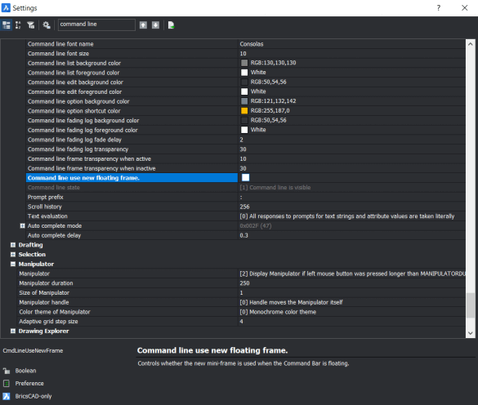Click the Auto complete mode value 0x002F (47)

click(256, 226)
